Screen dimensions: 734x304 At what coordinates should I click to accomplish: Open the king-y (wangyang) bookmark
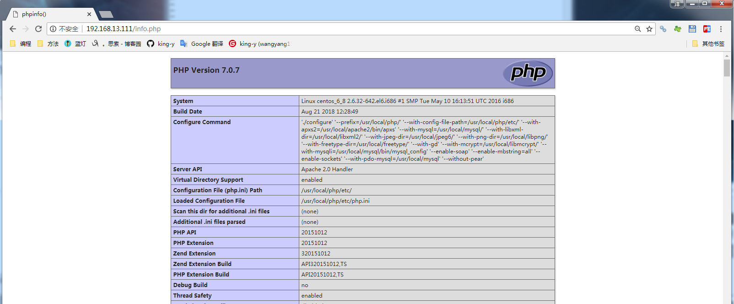coord(259,43)
